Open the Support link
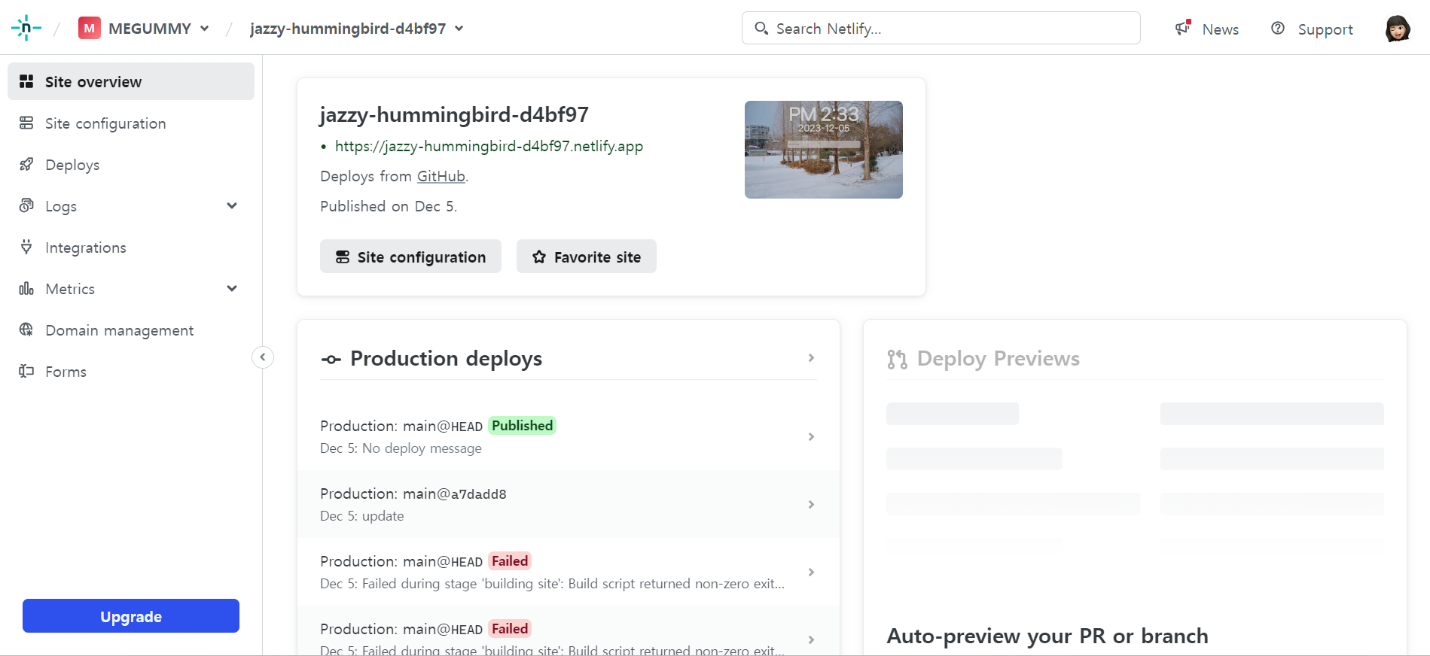 pos(1325,29)
